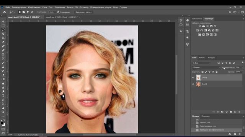
Task: Add Levels adjustment icon
Action: pyautogui.click(x=204, y=26)
